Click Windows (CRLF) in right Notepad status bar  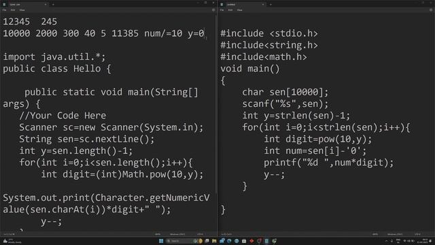click(x=394, y=234)
